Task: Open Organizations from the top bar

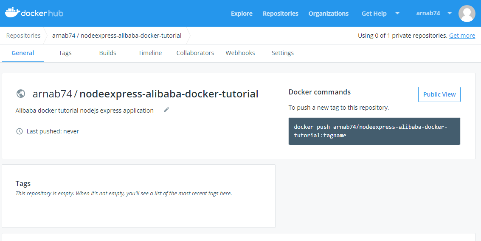Action: 328,14
